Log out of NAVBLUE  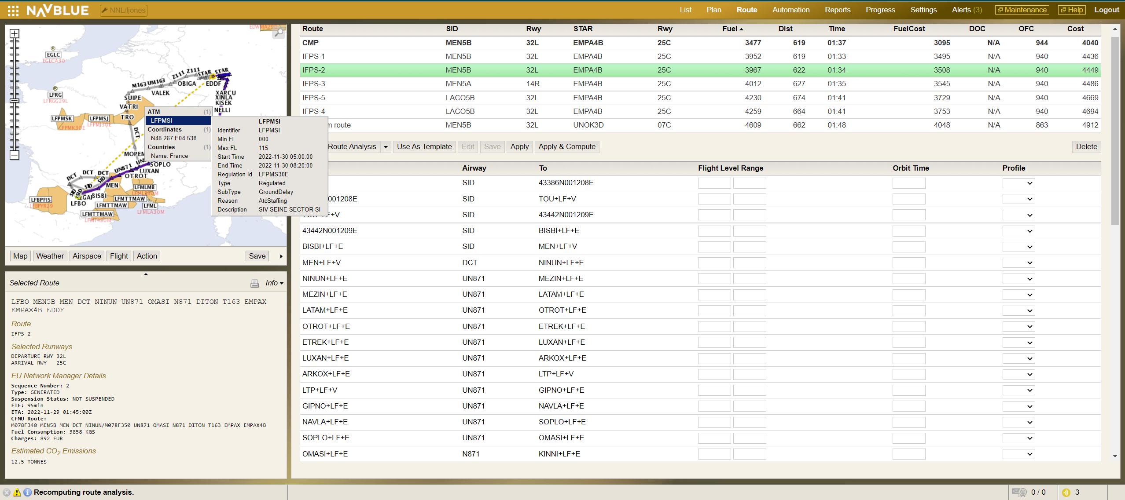click(1107, 10)
